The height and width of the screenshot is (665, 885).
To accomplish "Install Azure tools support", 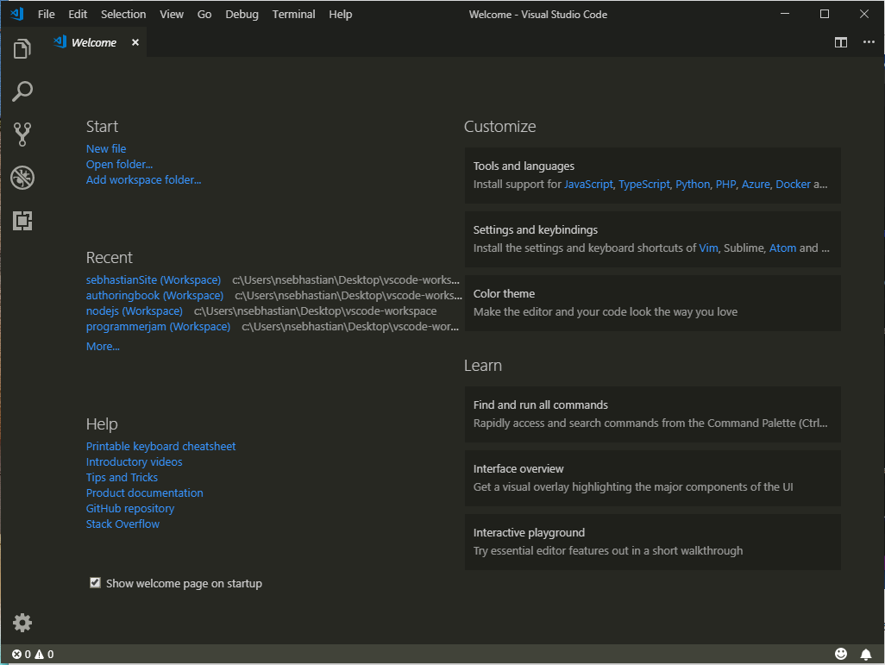I will [756, 184].
